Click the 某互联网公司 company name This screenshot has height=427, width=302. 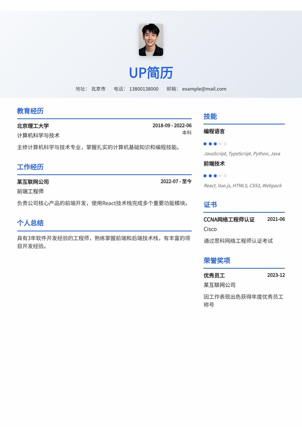coord(32,181)
